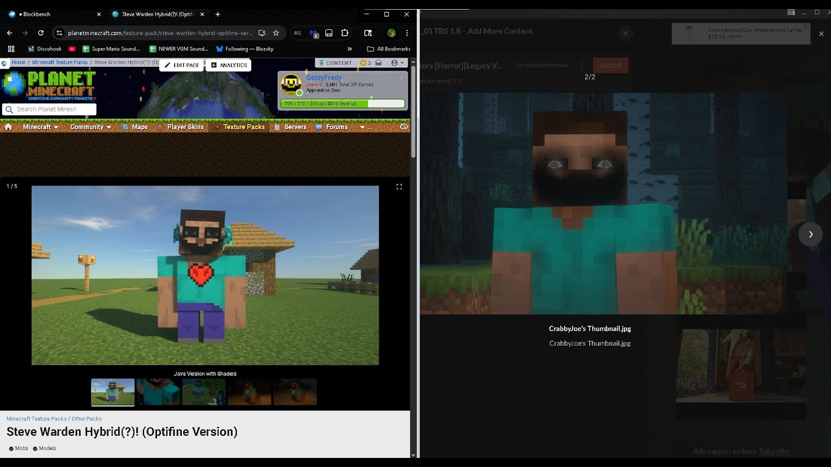Click the cloud icon at nav bar end
Image resolution: width=831 pixels, height=467 pixels.
tap(404, 127)
